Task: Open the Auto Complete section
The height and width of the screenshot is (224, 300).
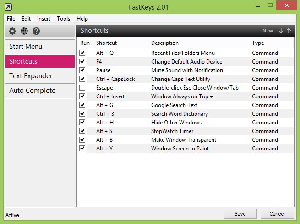Action: 40,91
